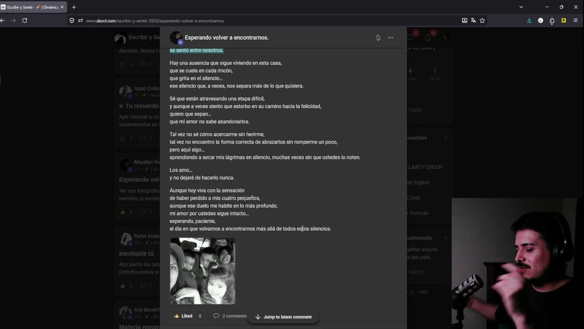
Task: Expand the list all tabs chevron
Action: (521, 7)
